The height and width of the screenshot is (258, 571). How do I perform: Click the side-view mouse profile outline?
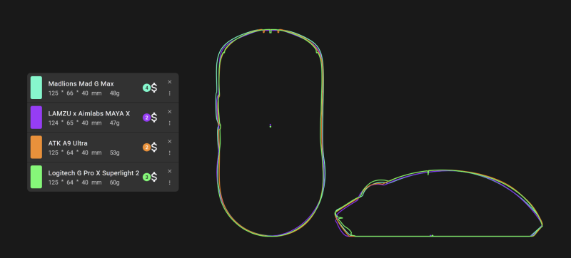(438, 204)
